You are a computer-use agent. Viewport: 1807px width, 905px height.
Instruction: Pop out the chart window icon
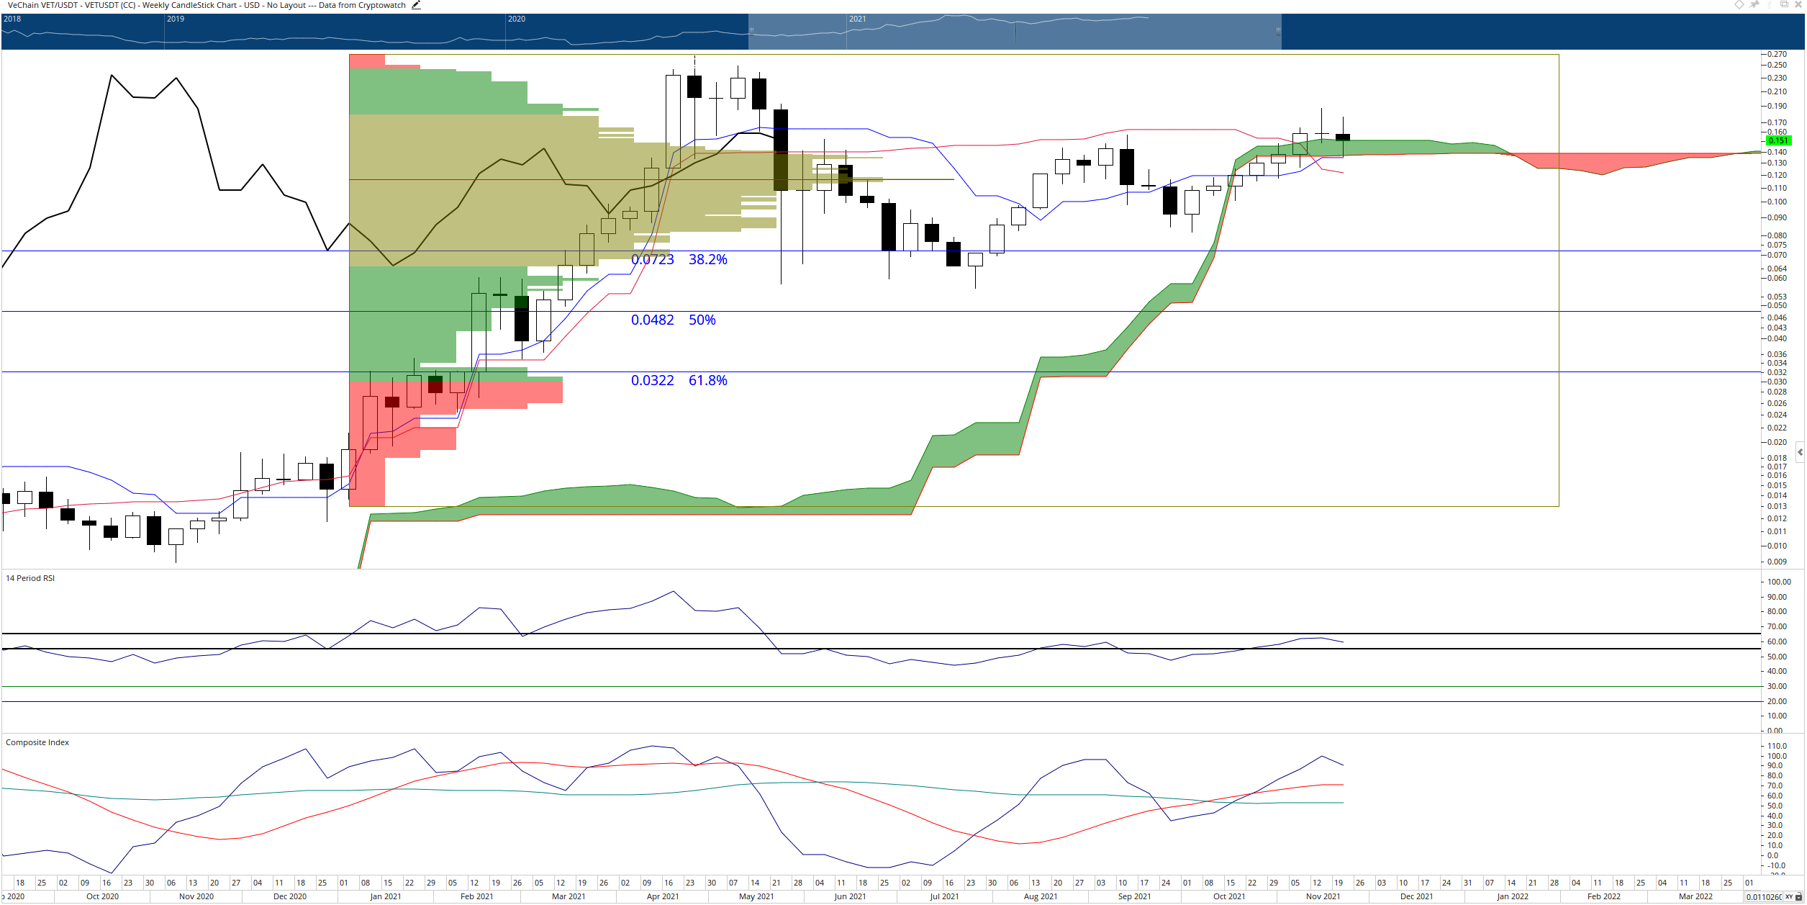tap(1784, 4)
